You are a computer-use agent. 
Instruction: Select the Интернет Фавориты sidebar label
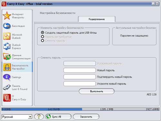point(18,16)
